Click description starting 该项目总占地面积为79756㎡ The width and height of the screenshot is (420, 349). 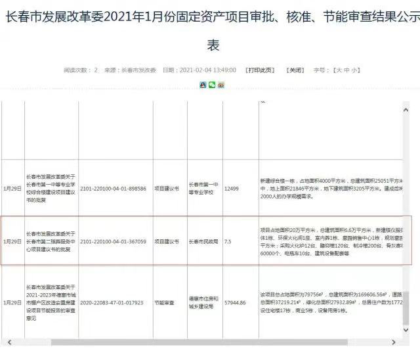tap(331, 302)
